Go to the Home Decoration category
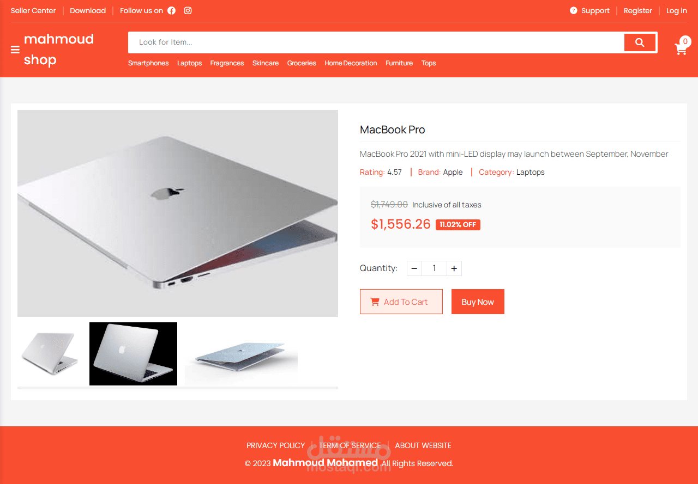The image size is (698, 484). point(351,63)
